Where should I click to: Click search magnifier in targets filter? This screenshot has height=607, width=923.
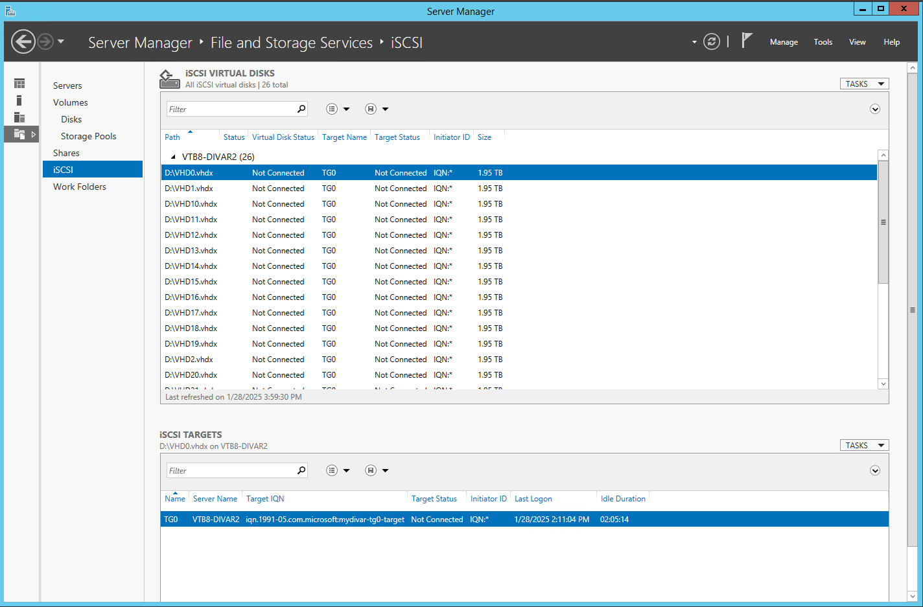click(x=301, y=470)
